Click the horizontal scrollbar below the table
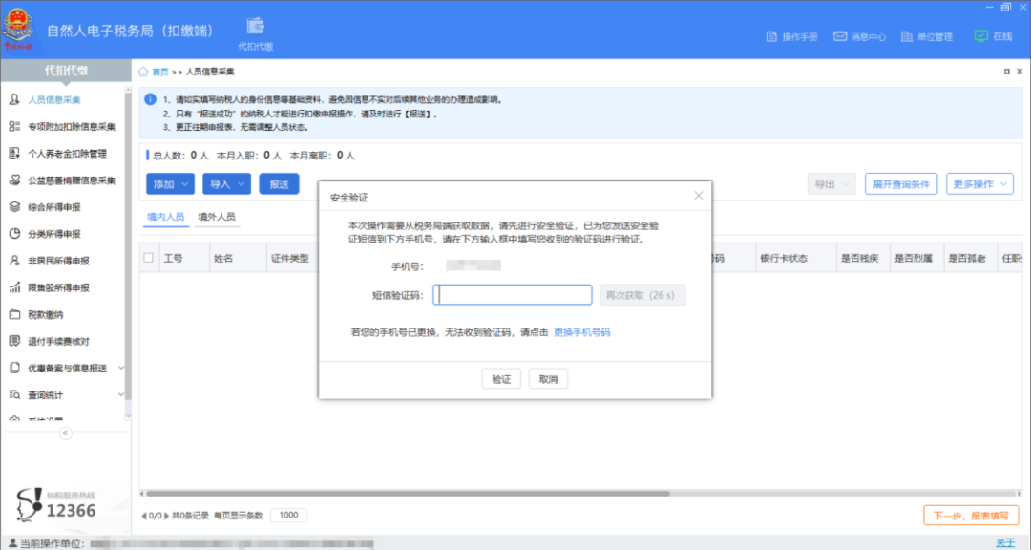 click(x=573, y=494)
